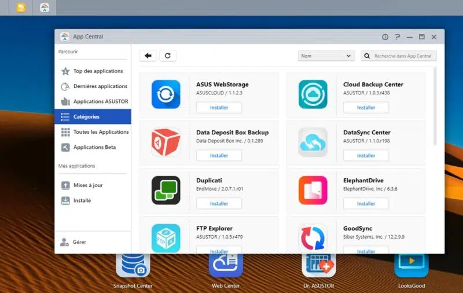
Task: Click the star icon for top applications
Action: [x=65, y=71]
